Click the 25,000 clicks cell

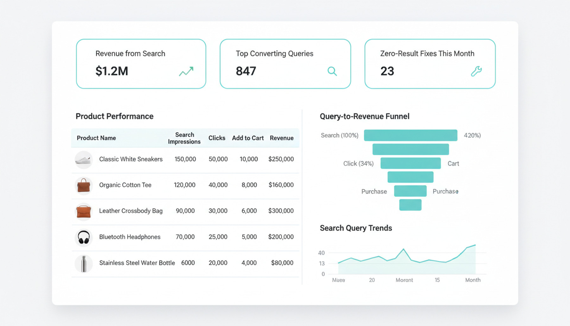tap(218, 237)
